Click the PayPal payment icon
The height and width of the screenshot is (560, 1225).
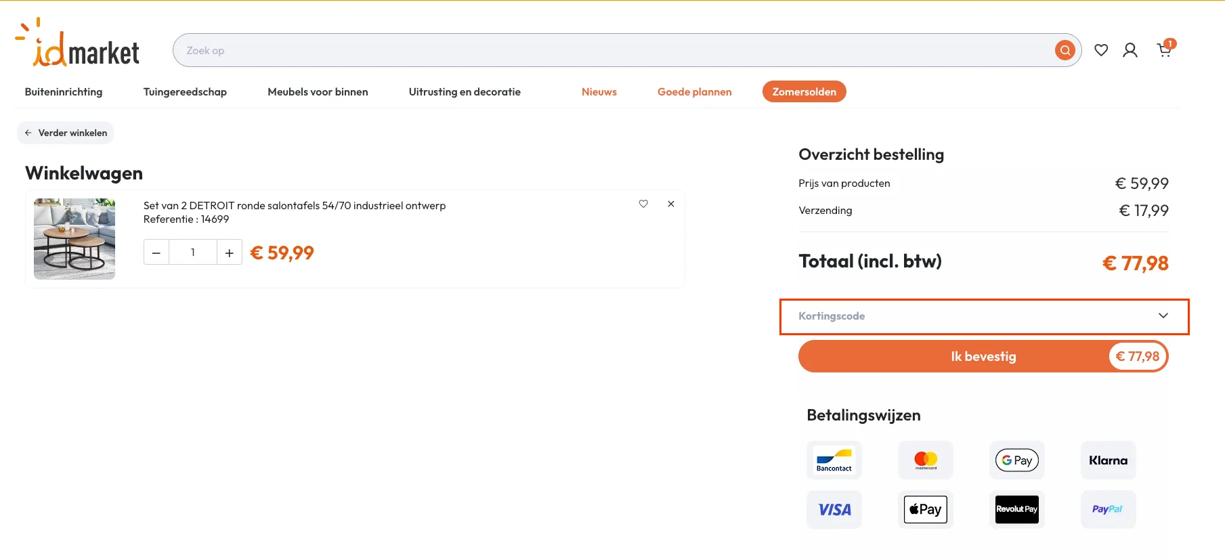1109,509
